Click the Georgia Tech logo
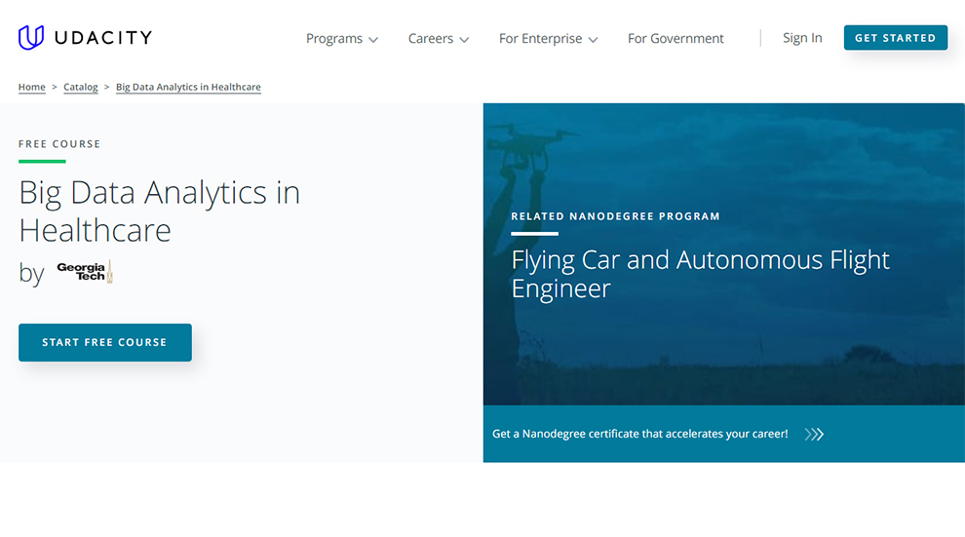Image resolution: width=965 pixels, height=537 pixels. click(x=85, y=271)
